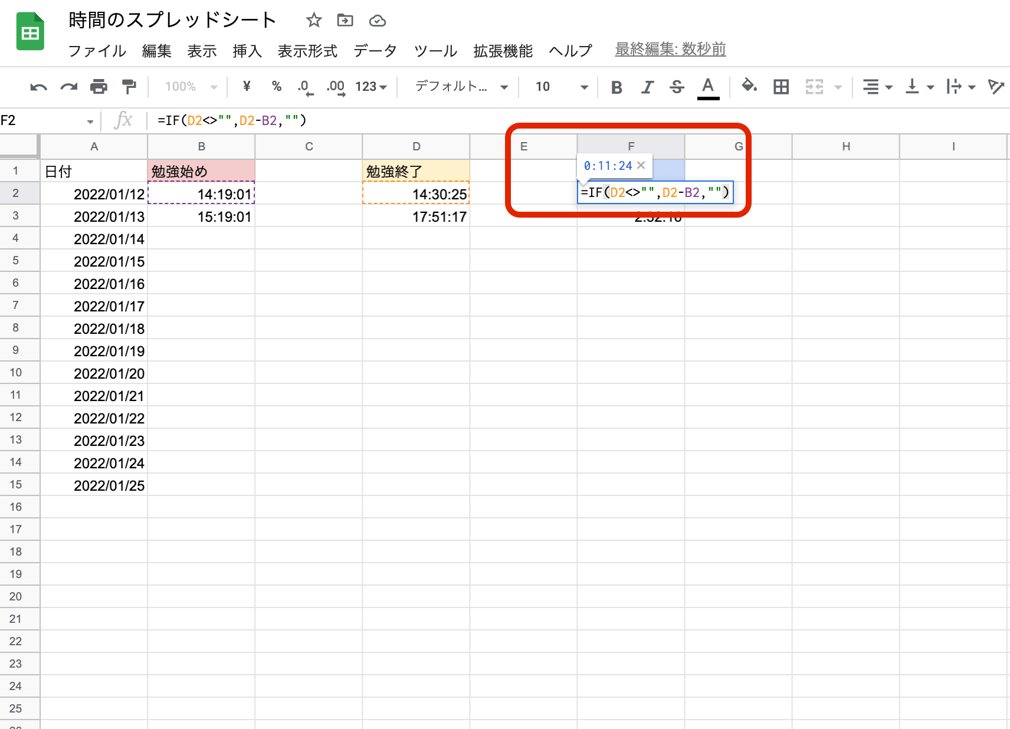Open the text color picker
Image resolution: width=1010 pixels, height=729 pixels.
coord(708,88)
